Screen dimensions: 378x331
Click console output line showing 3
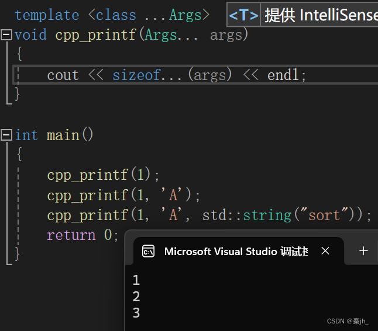[136, 313]
